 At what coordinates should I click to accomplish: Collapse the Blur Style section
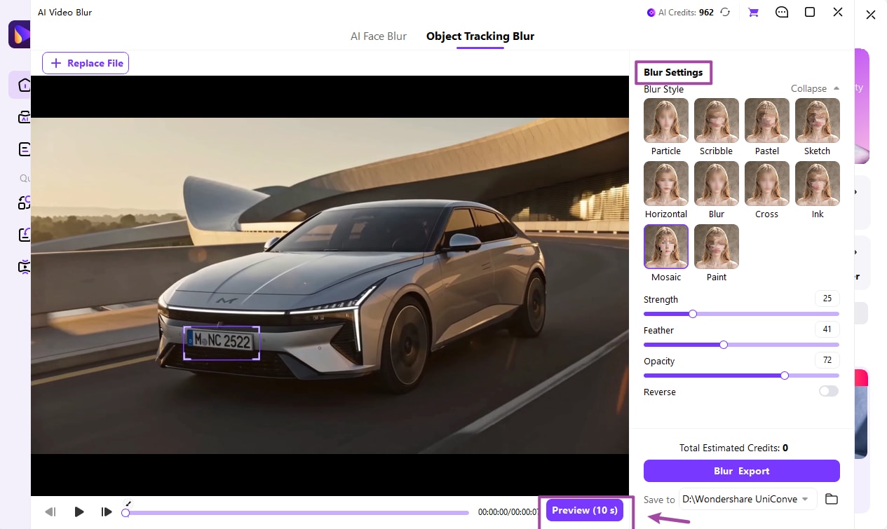pyautogui.click(x=815, y=89)
